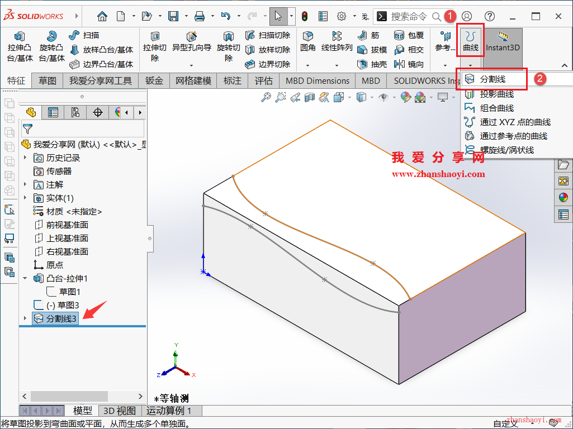The width and height of the screenshot is (573, 429).
Task: Switch to the 评估 ribbon tab
Action: coord(264,80)
